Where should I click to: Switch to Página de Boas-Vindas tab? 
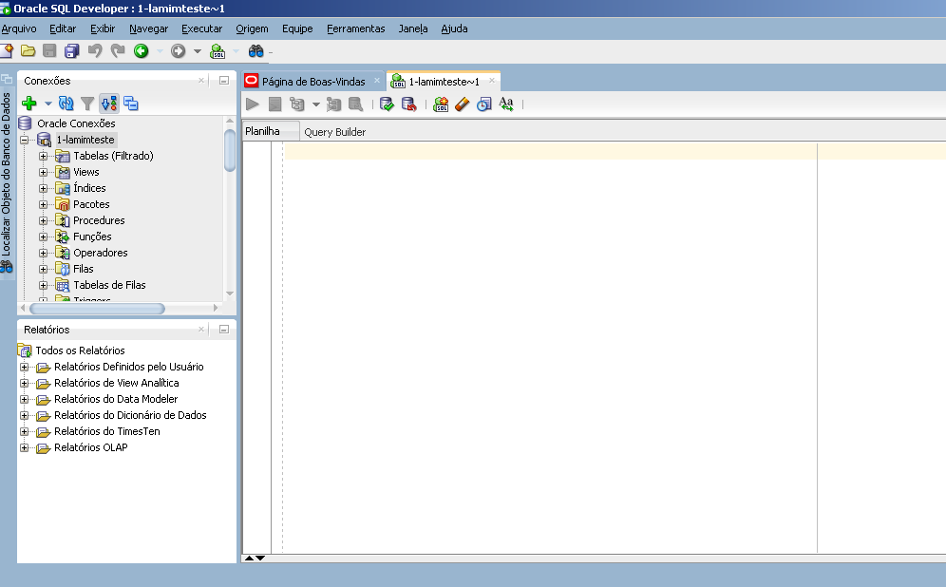[312, 82]
